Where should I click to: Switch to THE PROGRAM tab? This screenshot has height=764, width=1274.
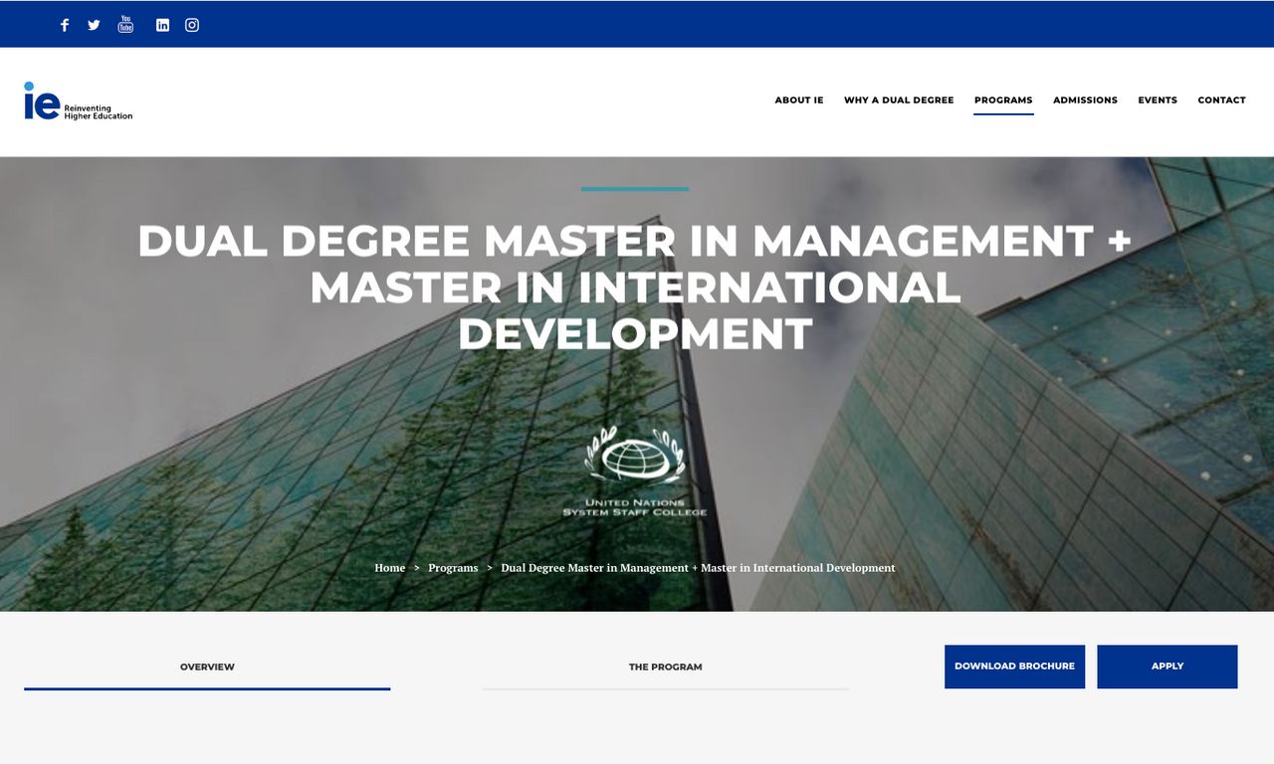(x=665, y=667)
